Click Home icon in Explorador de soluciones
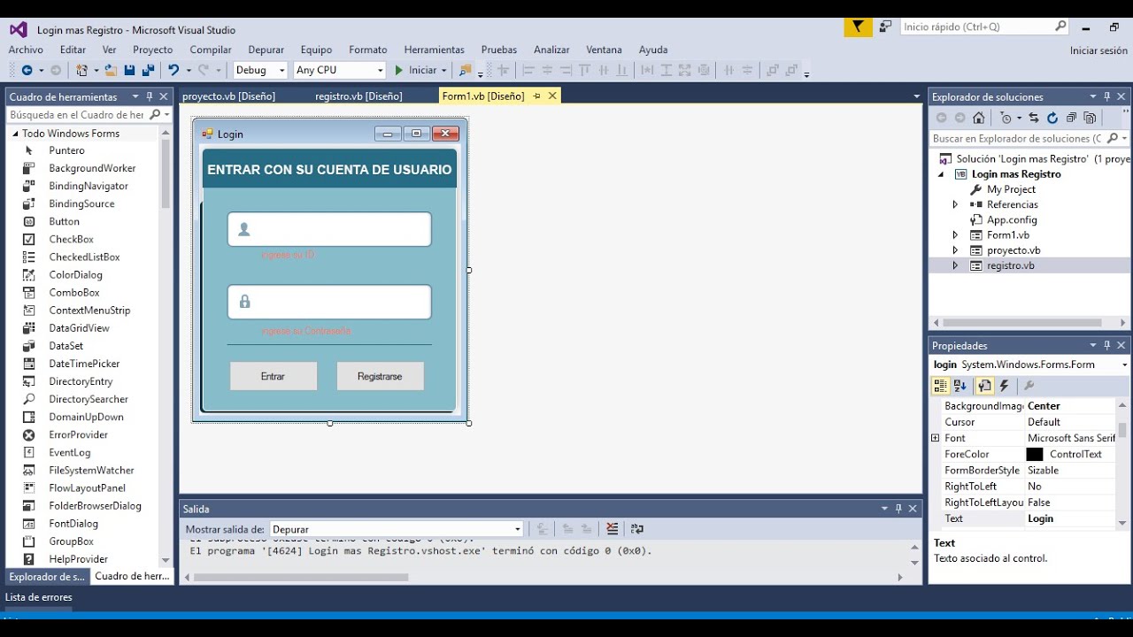Viewport: 1133px width, 637px height. 978,118
